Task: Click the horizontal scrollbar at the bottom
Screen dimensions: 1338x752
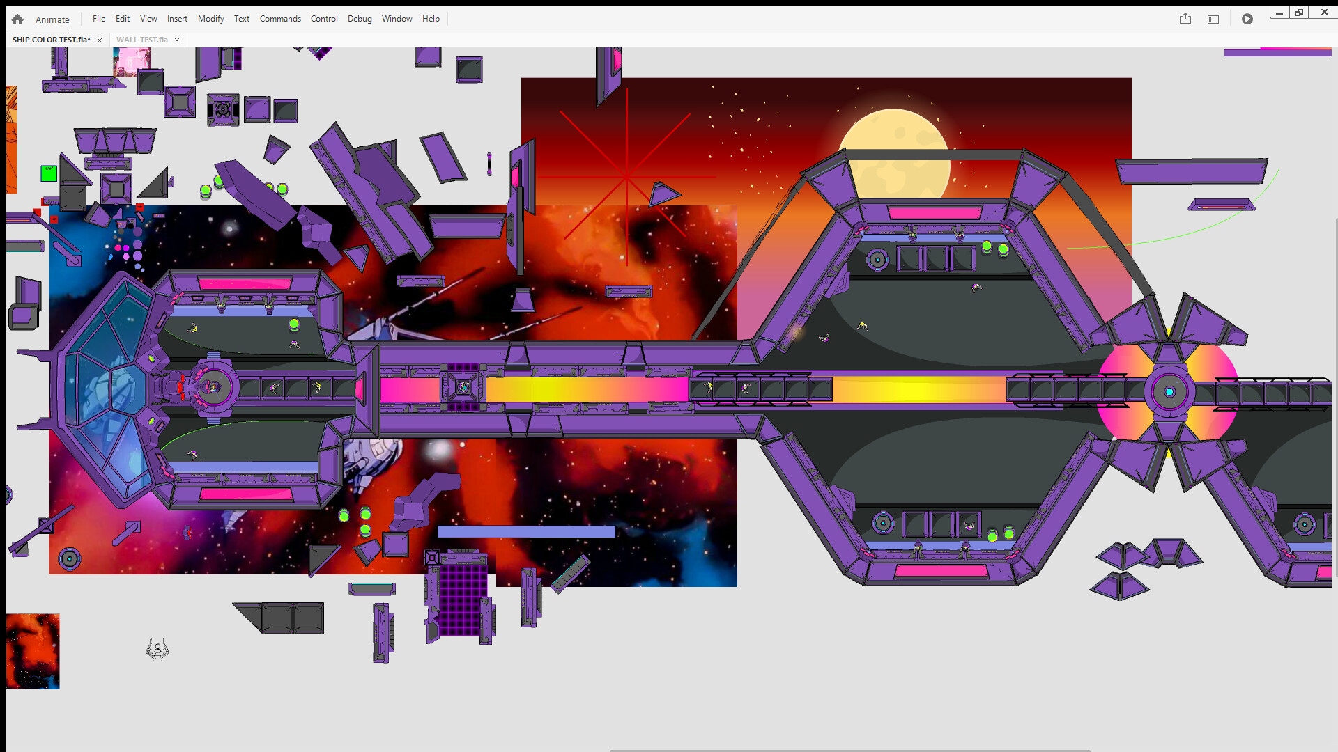Action: [849, 750]
